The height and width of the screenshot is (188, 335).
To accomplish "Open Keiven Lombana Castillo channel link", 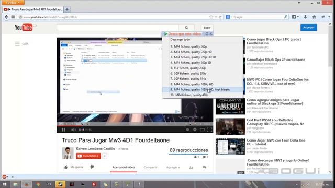I will tap(95, 148).
